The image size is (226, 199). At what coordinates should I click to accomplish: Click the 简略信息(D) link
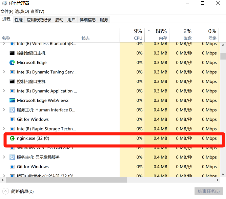(x=22, y=191)
